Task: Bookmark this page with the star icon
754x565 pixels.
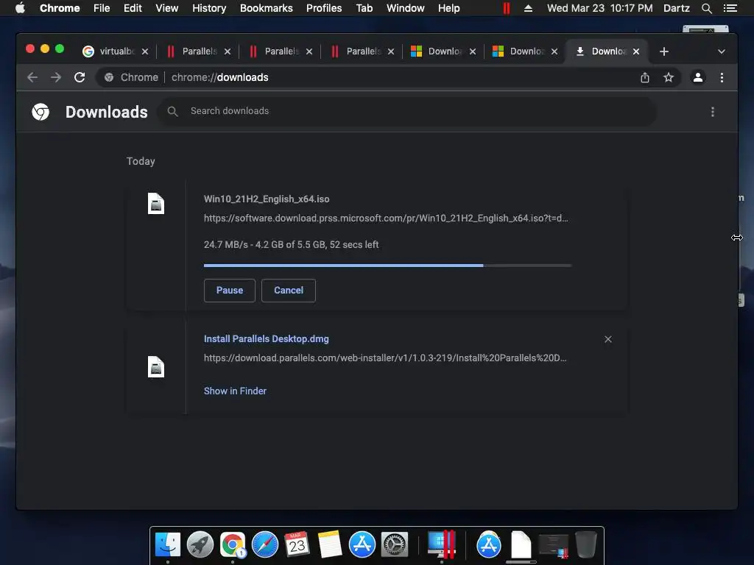Action: [x=669, y=77]
